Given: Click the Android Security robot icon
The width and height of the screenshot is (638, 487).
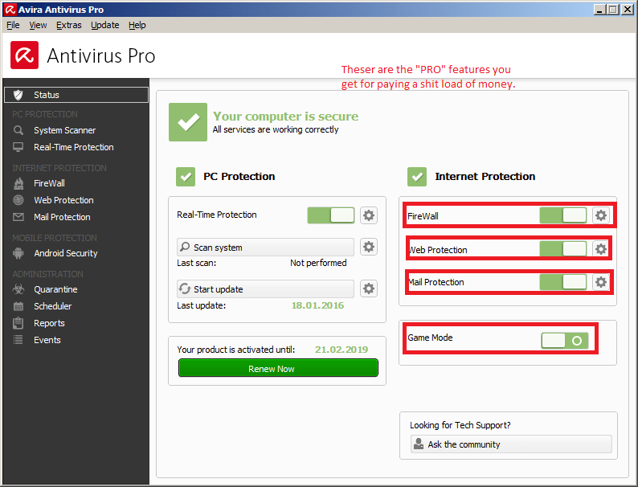Looking at the screenshot, I should 18,253.
